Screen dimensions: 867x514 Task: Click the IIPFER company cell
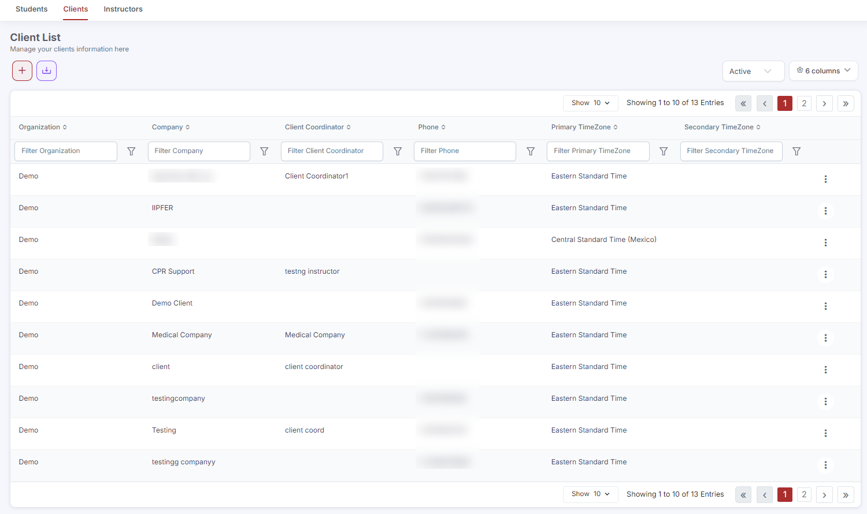click(x=162, y=208)
